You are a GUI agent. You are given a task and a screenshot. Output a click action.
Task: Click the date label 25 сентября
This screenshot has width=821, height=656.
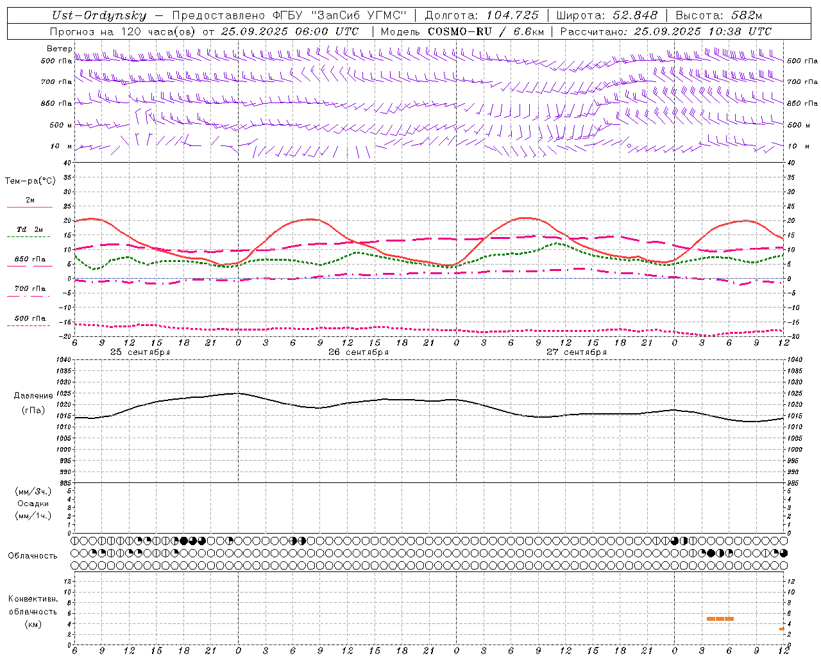[140, 352]
